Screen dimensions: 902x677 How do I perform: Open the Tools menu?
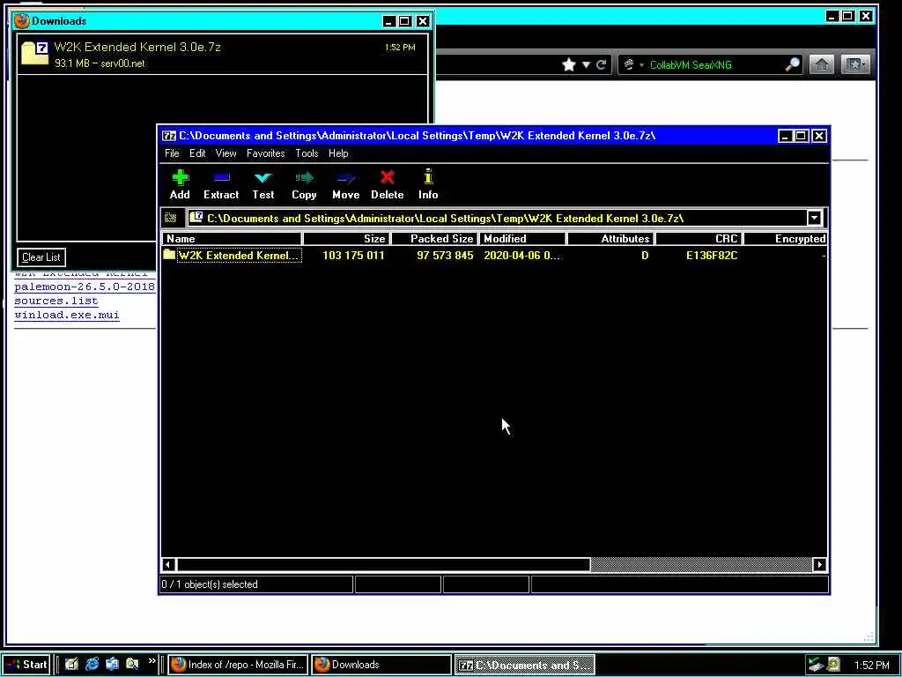(307, 153)
